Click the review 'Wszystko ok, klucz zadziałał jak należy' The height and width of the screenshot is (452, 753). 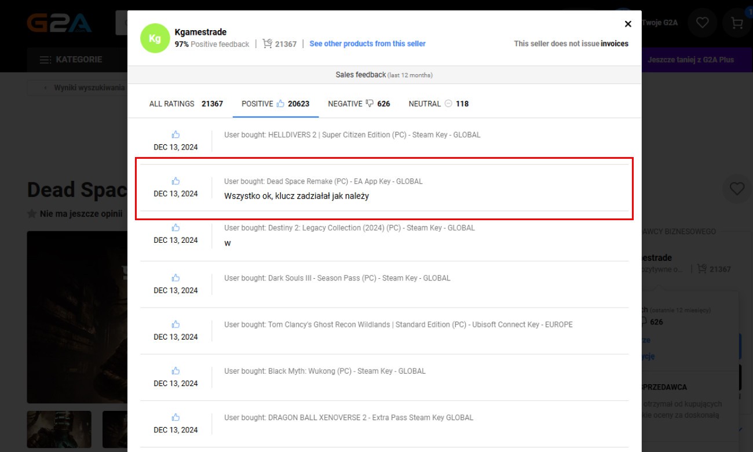tap(297, 196)
